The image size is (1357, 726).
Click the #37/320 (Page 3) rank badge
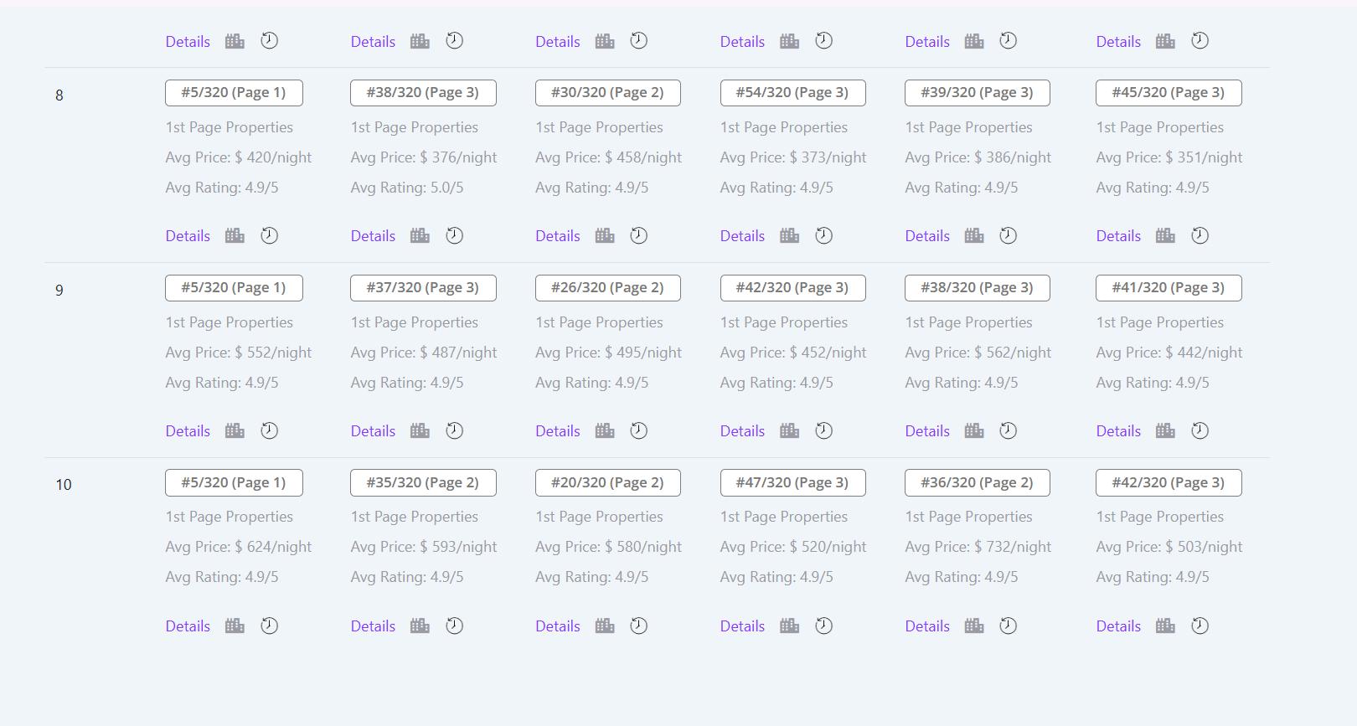tap(423, 288)
